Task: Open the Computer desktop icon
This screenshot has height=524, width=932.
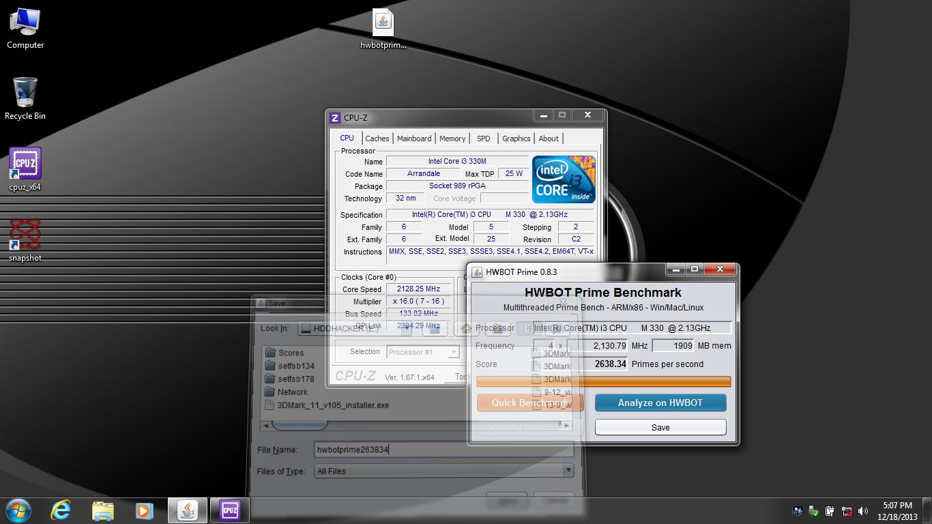Action: (25, 29)
